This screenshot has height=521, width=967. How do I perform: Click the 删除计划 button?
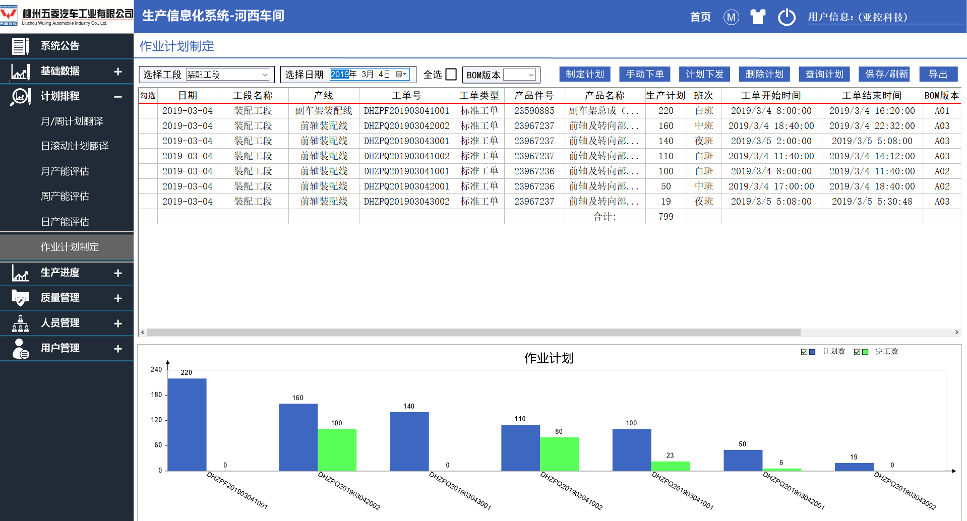(765, 74)
